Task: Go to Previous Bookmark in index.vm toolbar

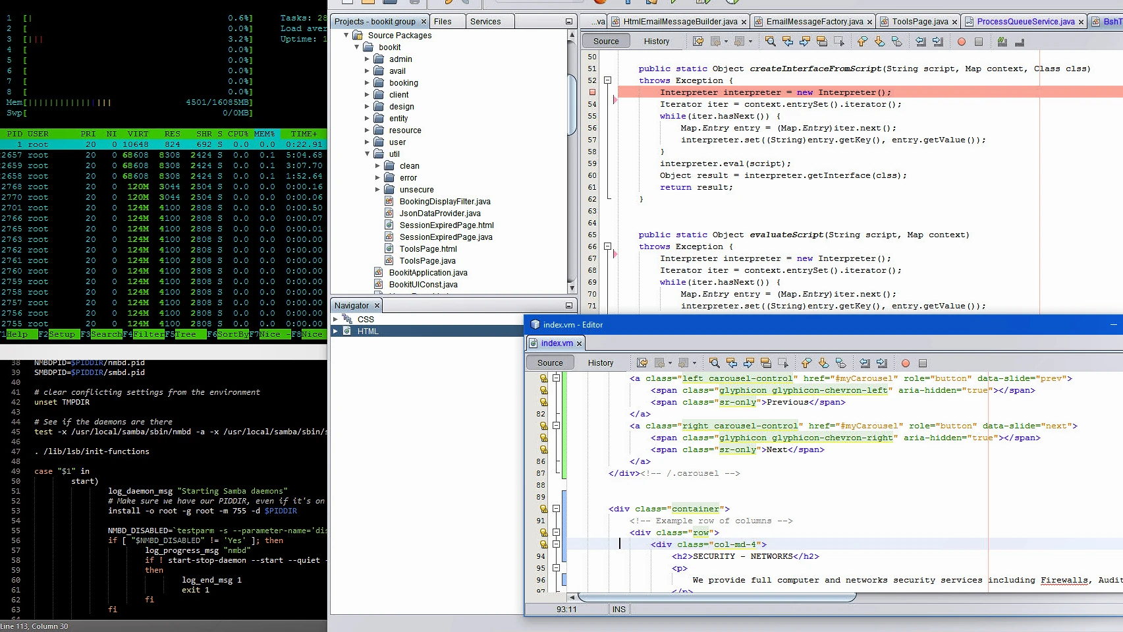Action: pos(806,363)
